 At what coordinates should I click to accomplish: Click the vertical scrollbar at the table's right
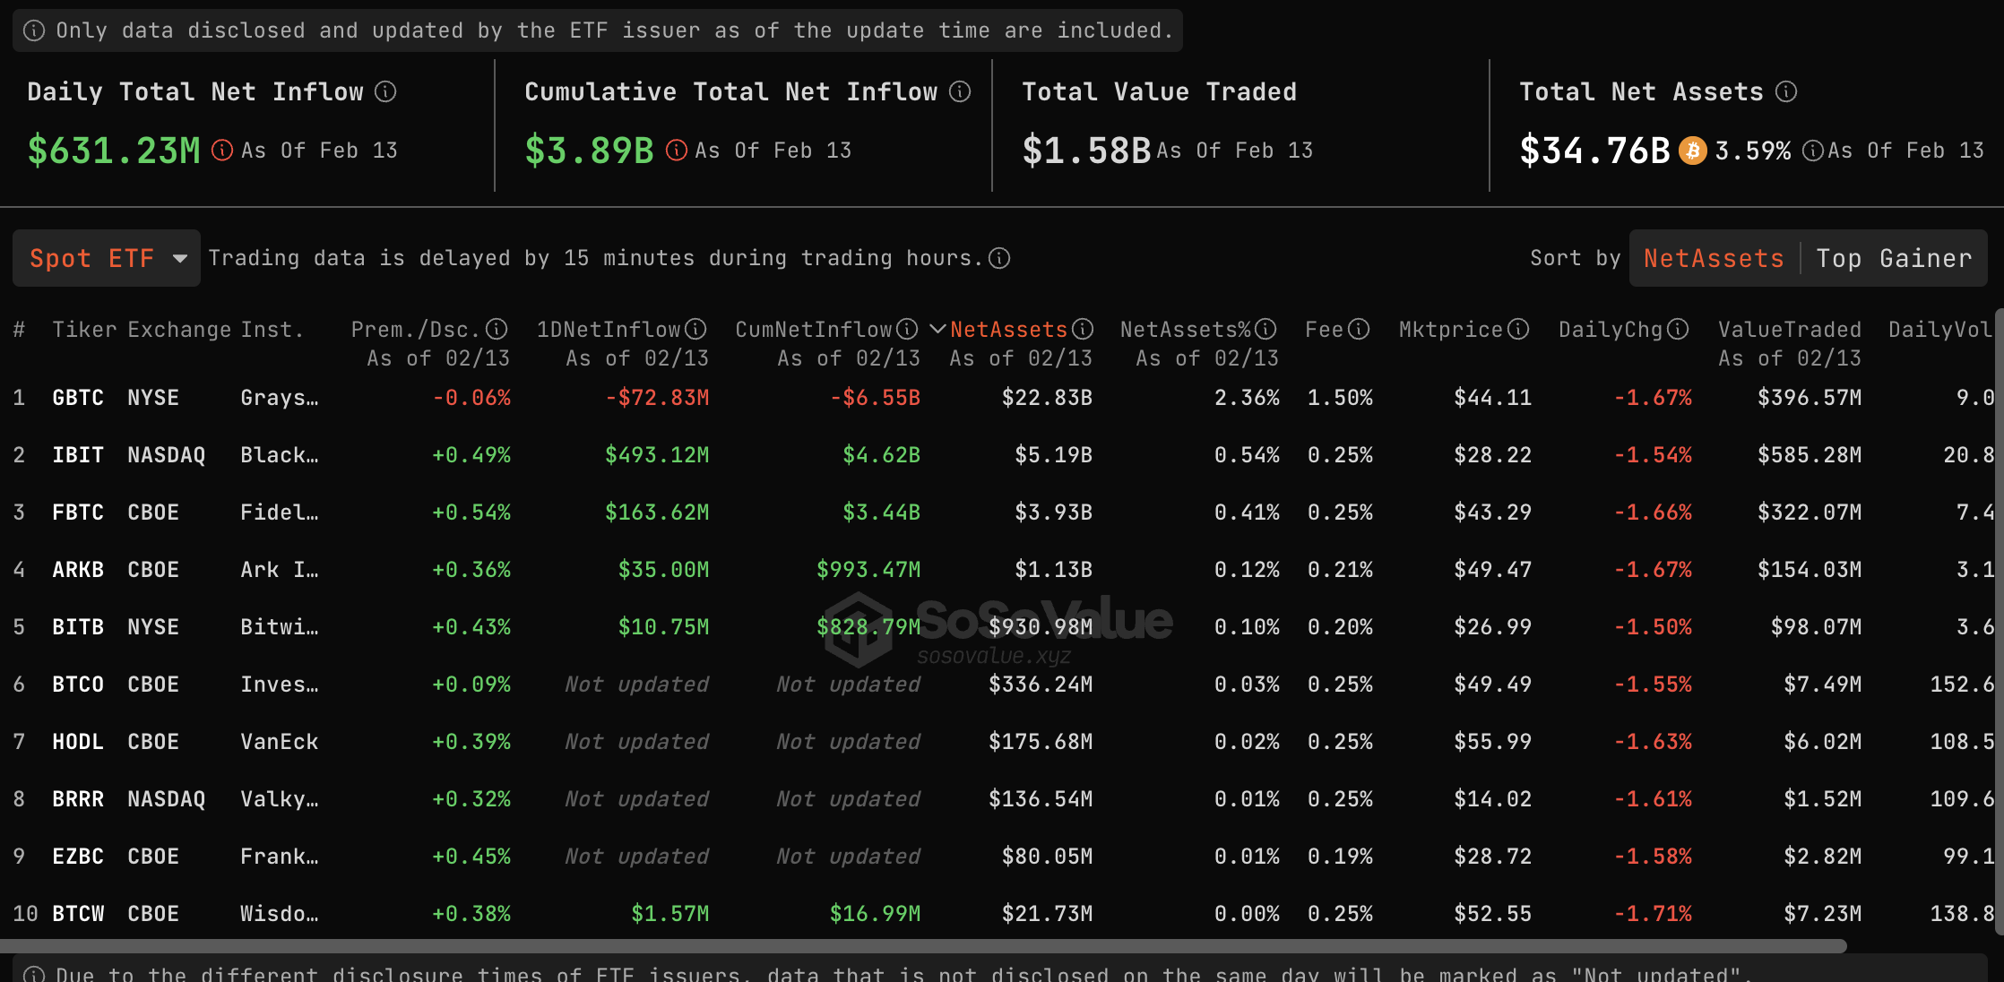(x=2000, y=623)
